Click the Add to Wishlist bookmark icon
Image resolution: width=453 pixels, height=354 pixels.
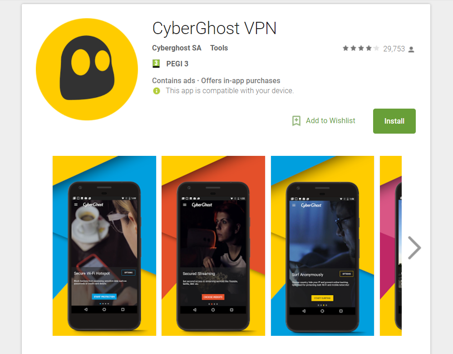(x=296, y=121)
